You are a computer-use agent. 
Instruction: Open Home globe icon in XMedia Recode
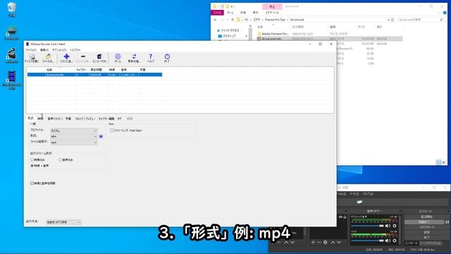[118, 58]
